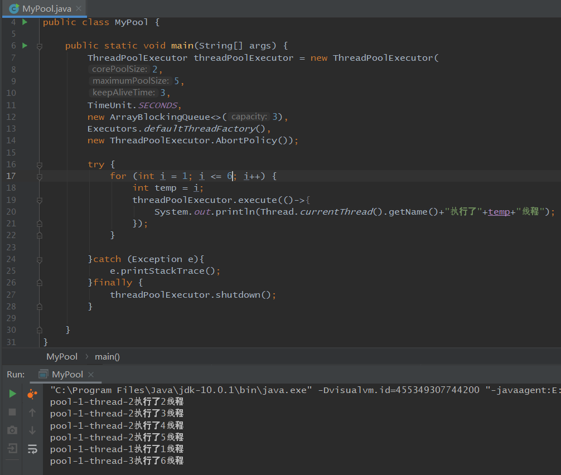Click the fold end marker at line 21
Viewport: 561px width, 475px height.
click(40, 224)
